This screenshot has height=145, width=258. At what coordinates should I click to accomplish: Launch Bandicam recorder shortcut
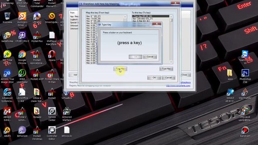point(245,130)
